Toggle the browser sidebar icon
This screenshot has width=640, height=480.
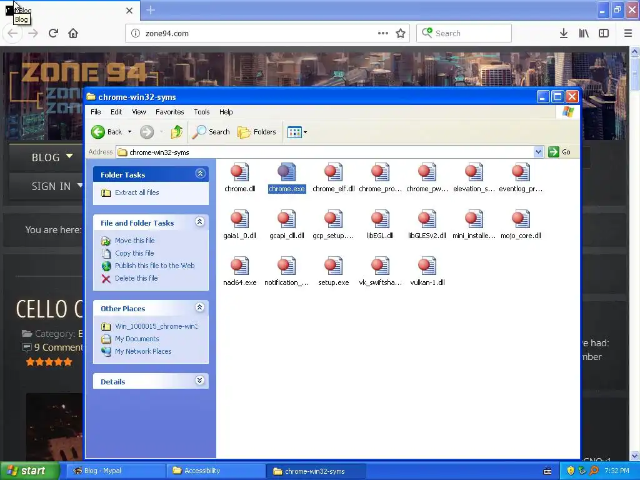click(x=604, y=34)
